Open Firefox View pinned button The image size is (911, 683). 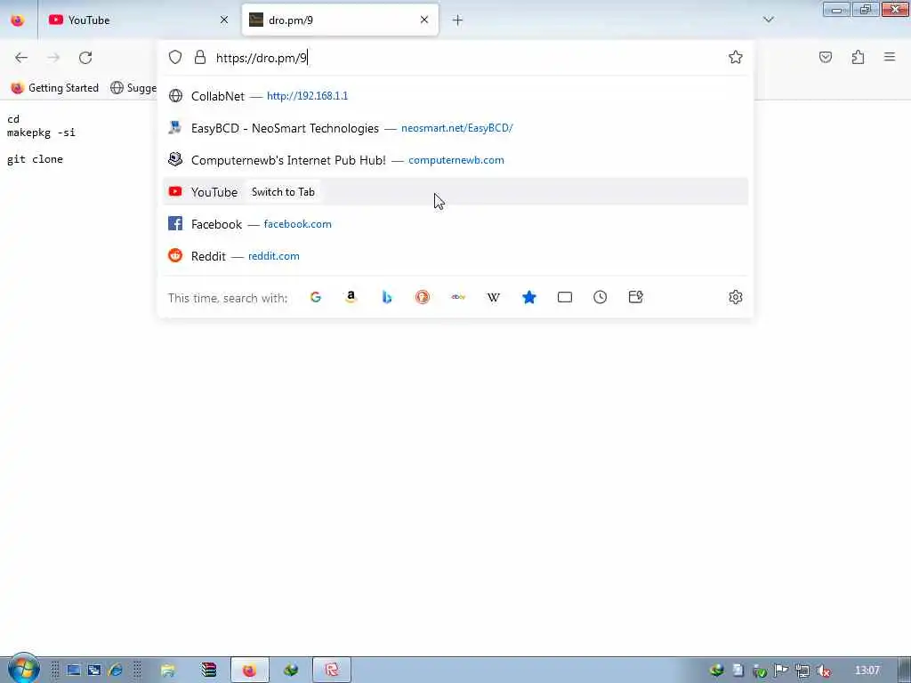[18, 20]
